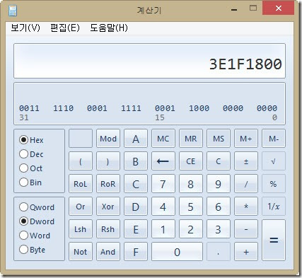This screenshot has height=278, width=302.
Task: Click the digit 2 button
Action: 191,229
